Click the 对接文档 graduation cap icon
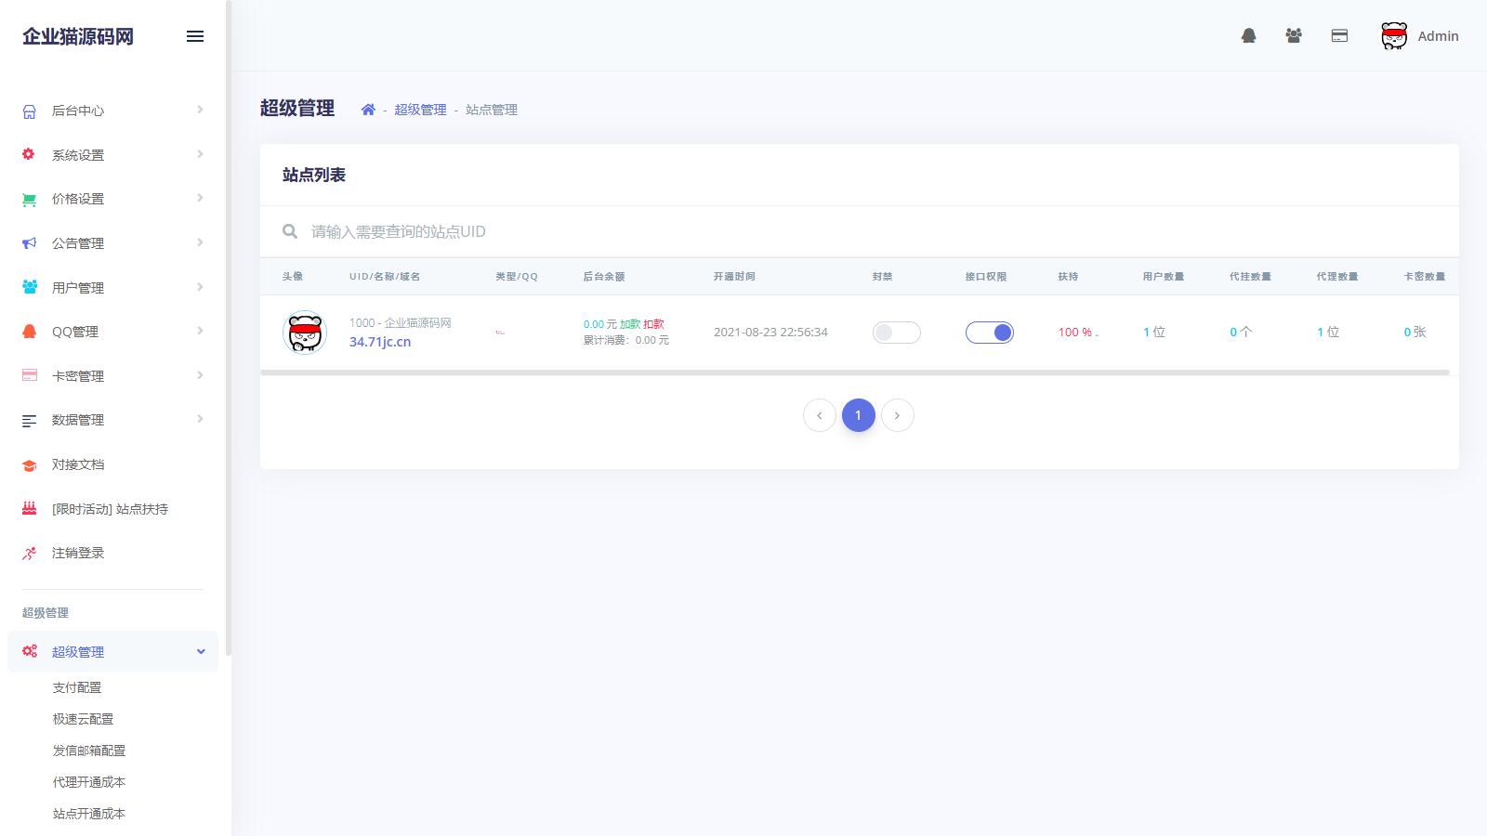The image size is (1487, 836). (30, 465)
